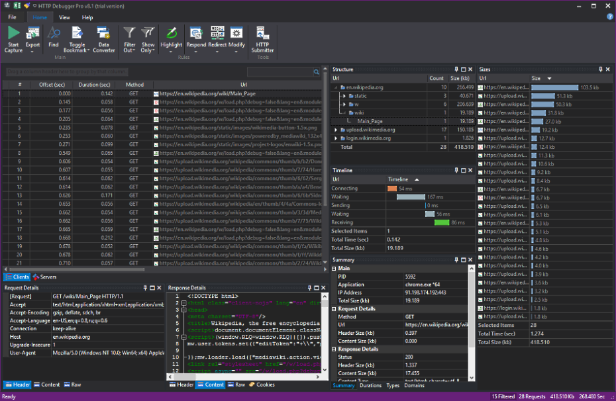Click the Filter Out funnel icon
616x401 pixels.
tap(129, 33)
